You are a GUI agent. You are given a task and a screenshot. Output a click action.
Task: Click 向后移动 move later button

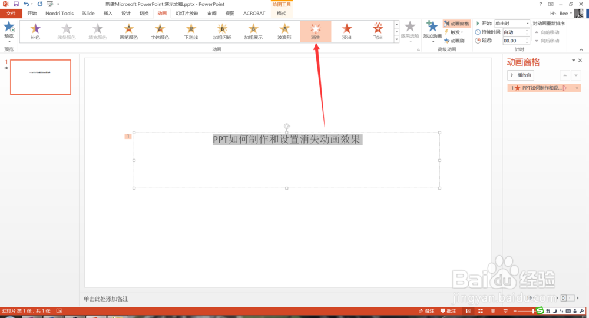point(547,41)
